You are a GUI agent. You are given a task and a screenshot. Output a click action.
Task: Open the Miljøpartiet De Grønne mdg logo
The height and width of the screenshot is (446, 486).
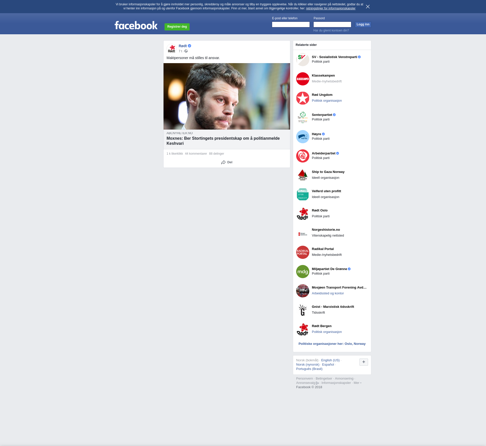[x=303, y=272]
